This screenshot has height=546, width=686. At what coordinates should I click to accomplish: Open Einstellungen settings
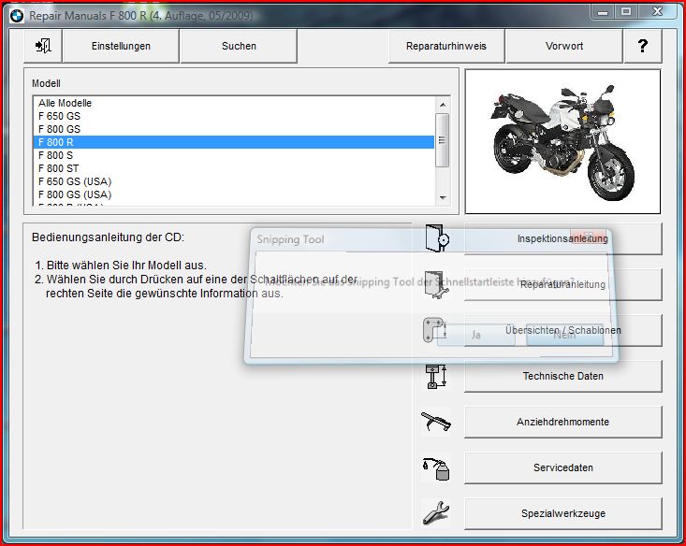click(121, 46)
